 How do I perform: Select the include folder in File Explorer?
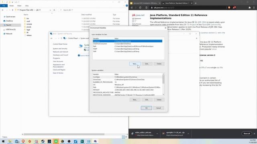(x=29, y=24)
